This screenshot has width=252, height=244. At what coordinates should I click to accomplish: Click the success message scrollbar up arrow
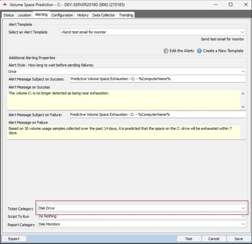pos(243,93)
